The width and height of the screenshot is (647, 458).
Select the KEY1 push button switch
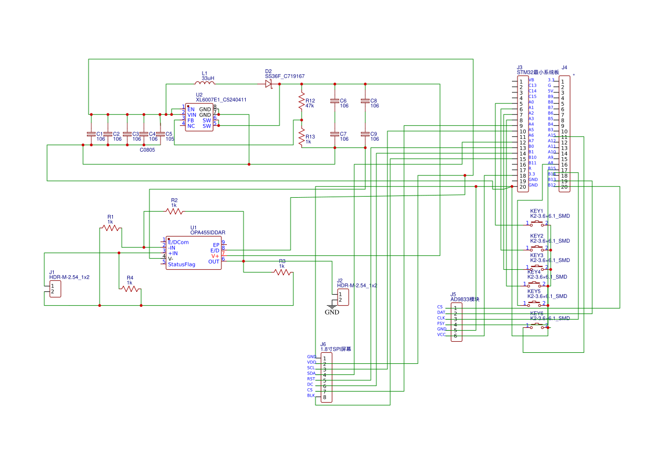(537, 223)
